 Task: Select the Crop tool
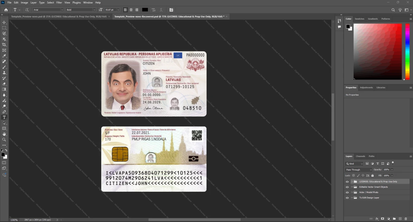[x=4, y=45]
